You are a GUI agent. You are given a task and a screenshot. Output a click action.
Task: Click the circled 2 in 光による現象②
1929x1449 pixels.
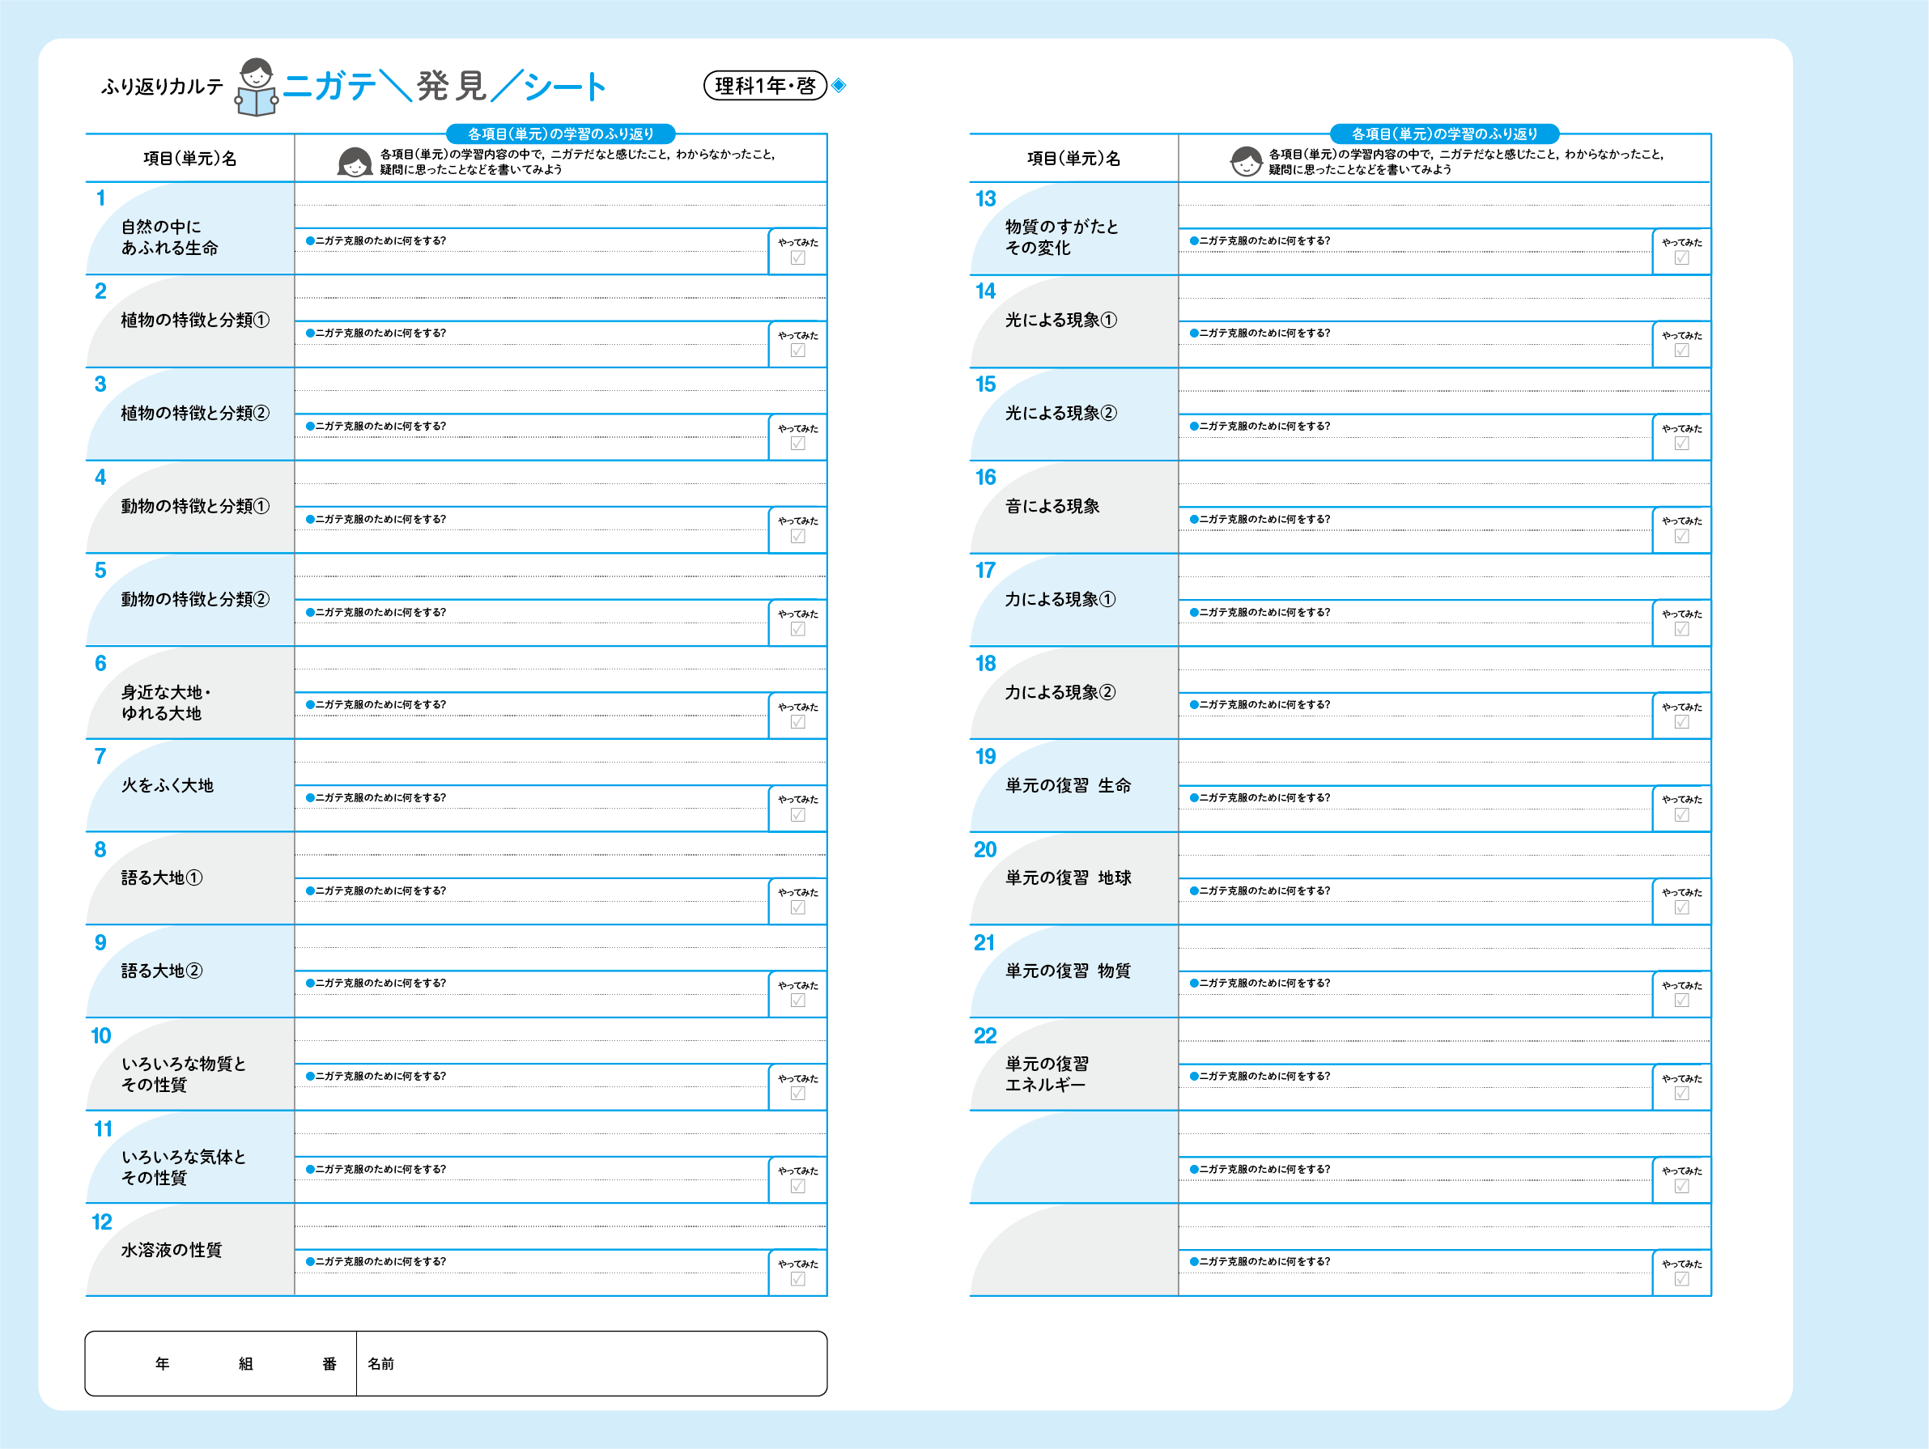1107,414
